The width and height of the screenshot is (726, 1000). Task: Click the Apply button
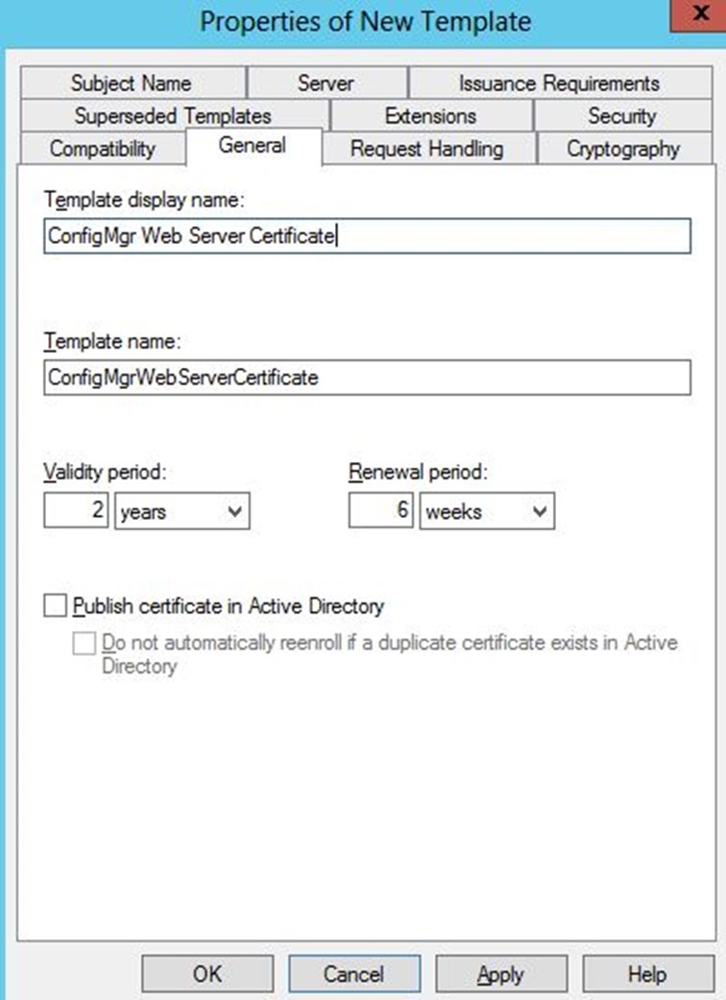(501, 974)
